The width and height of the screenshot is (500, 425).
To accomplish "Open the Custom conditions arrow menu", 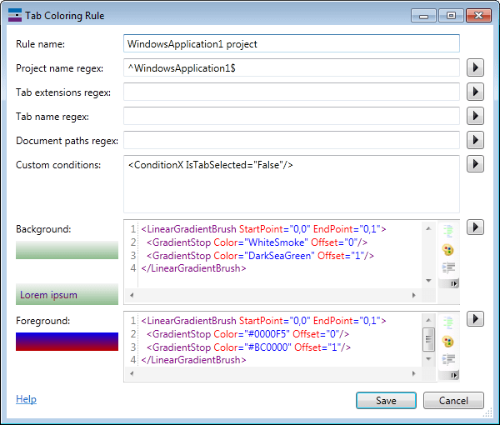I will [475, 164].
